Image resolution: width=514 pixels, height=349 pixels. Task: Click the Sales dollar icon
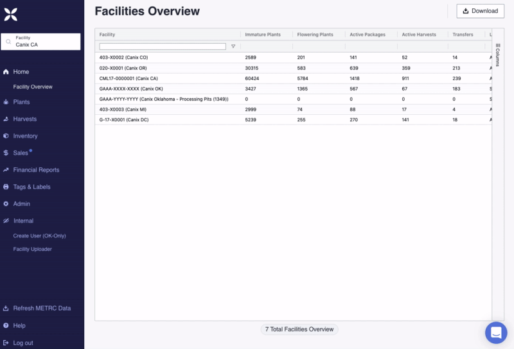pyautogui.click(x=6, y=153)
